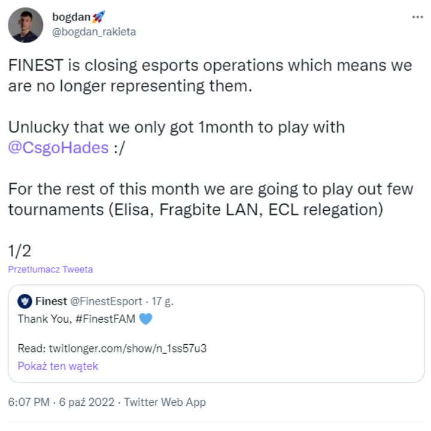Image resolution: width=431 pixels, height=431 pixels.
Task: Click the 6:07 PM tweet timestamp
Action: coord(28,402)
